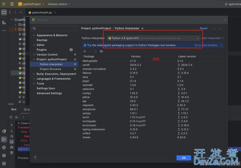
Task: Click the settings help question mark
Action: 35,158
